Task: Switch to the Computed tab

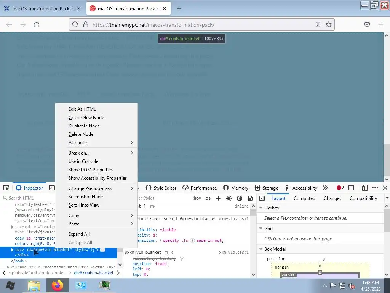Action: coord(304,198)
